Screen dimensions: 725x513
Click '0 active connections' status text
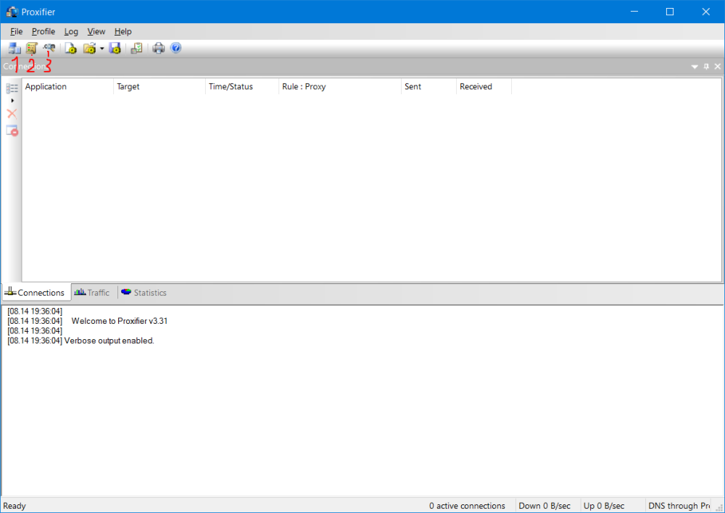[x=467, y=506]
